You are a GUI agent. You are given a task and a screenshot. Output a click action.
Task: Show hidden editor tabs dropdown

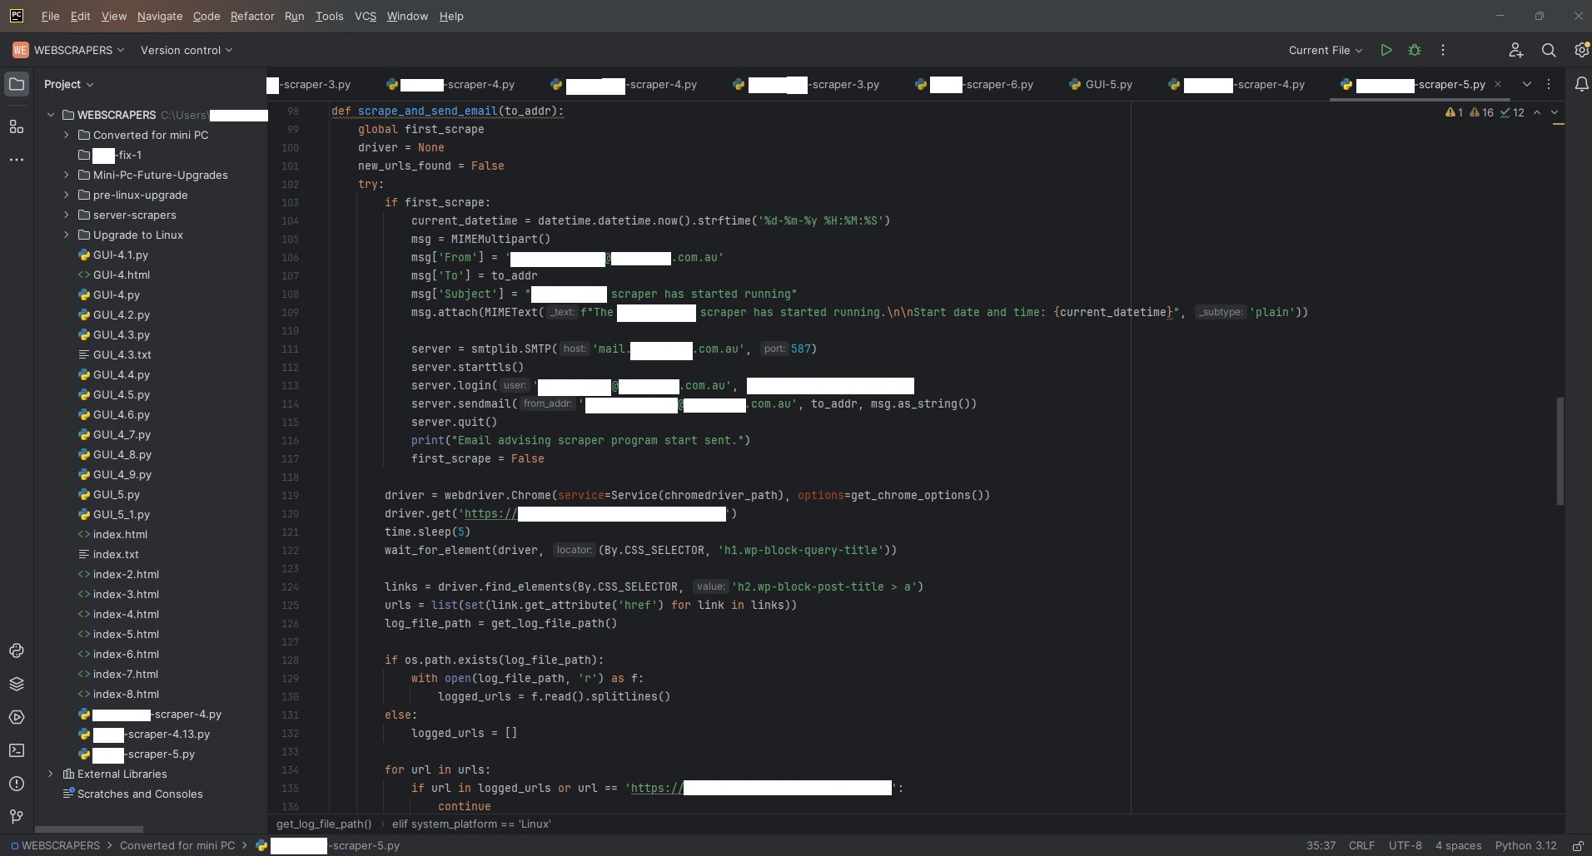(x=1527, y=84)
